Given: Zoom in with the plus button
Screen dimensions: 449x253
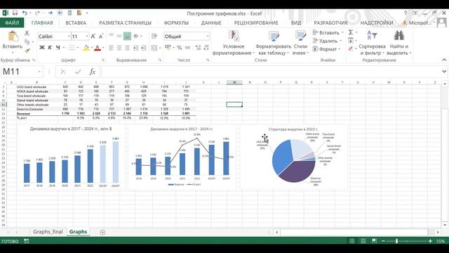Looking at the screenshot, I should (x=430, y=241).
